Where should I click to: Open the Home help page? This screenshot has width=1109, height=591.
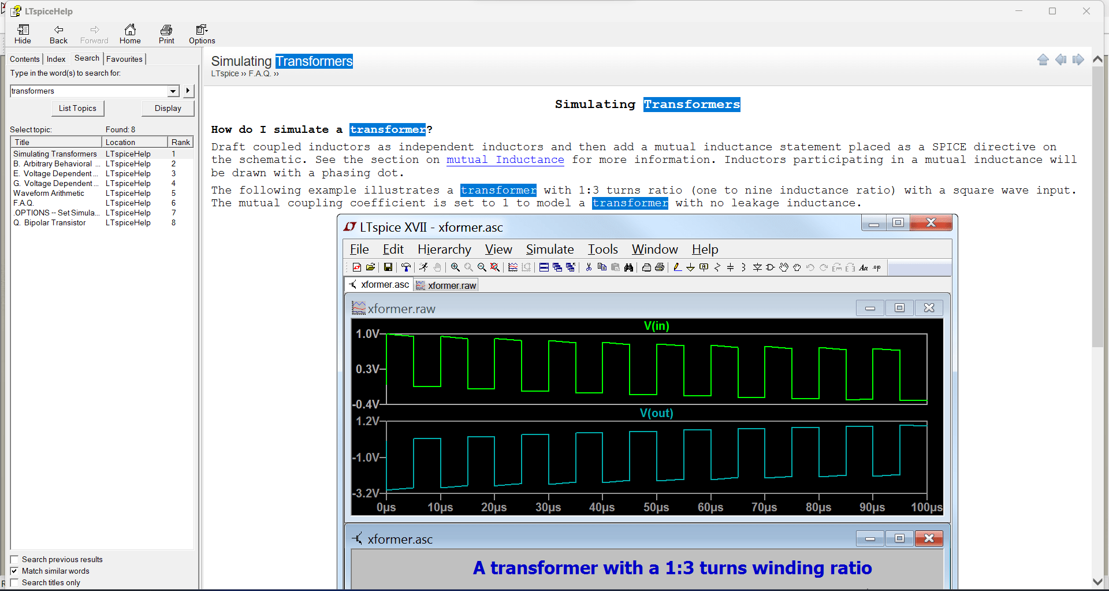pos(130,34)
